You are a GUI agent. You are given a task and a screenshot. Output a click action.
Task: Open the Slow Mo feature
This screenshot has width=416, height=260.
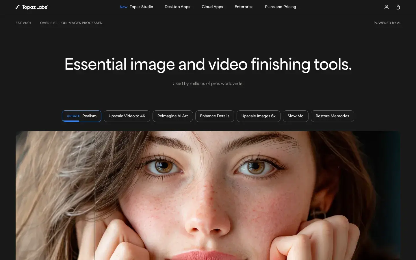point(295,116)
